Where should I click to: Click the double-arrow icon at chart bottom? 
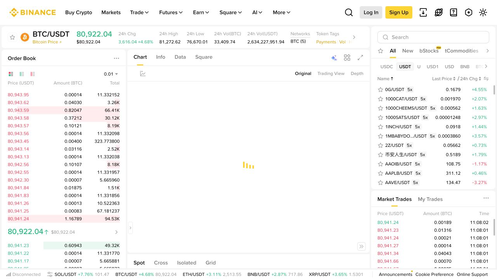(x=361, y=246)
